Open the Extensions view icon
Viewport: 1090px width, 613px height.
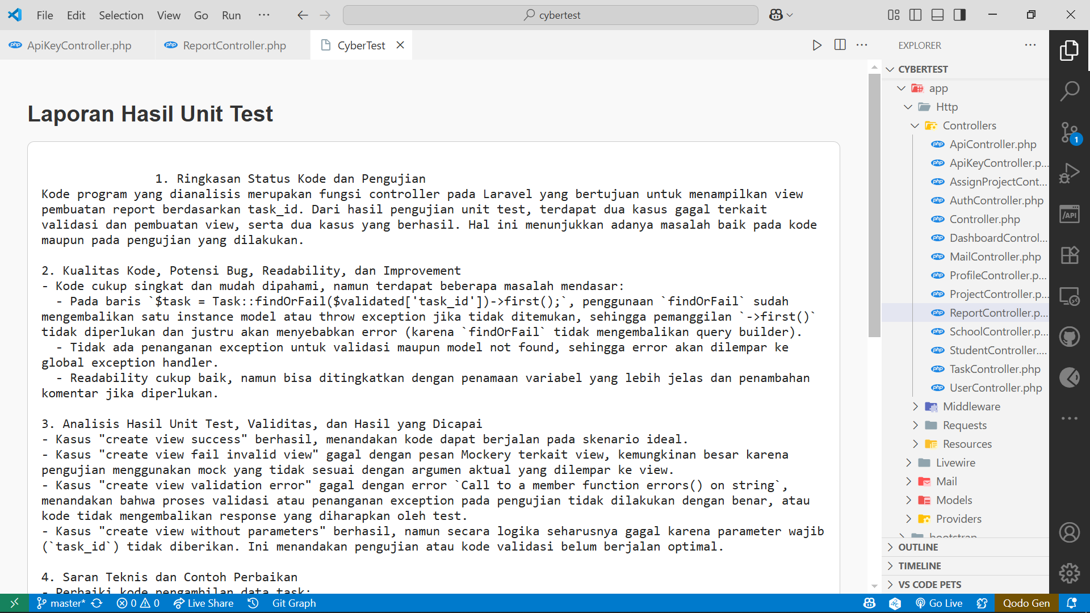(1069, 255)
